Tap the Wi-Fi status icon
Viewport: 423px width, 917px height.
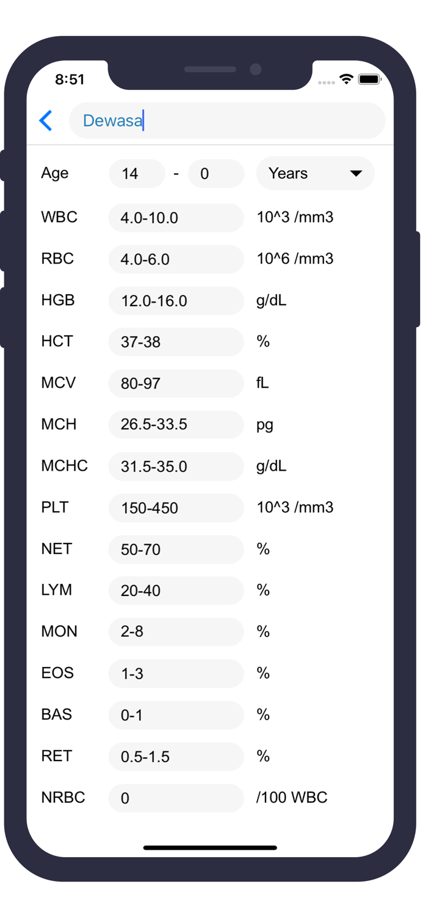(346, 79)
